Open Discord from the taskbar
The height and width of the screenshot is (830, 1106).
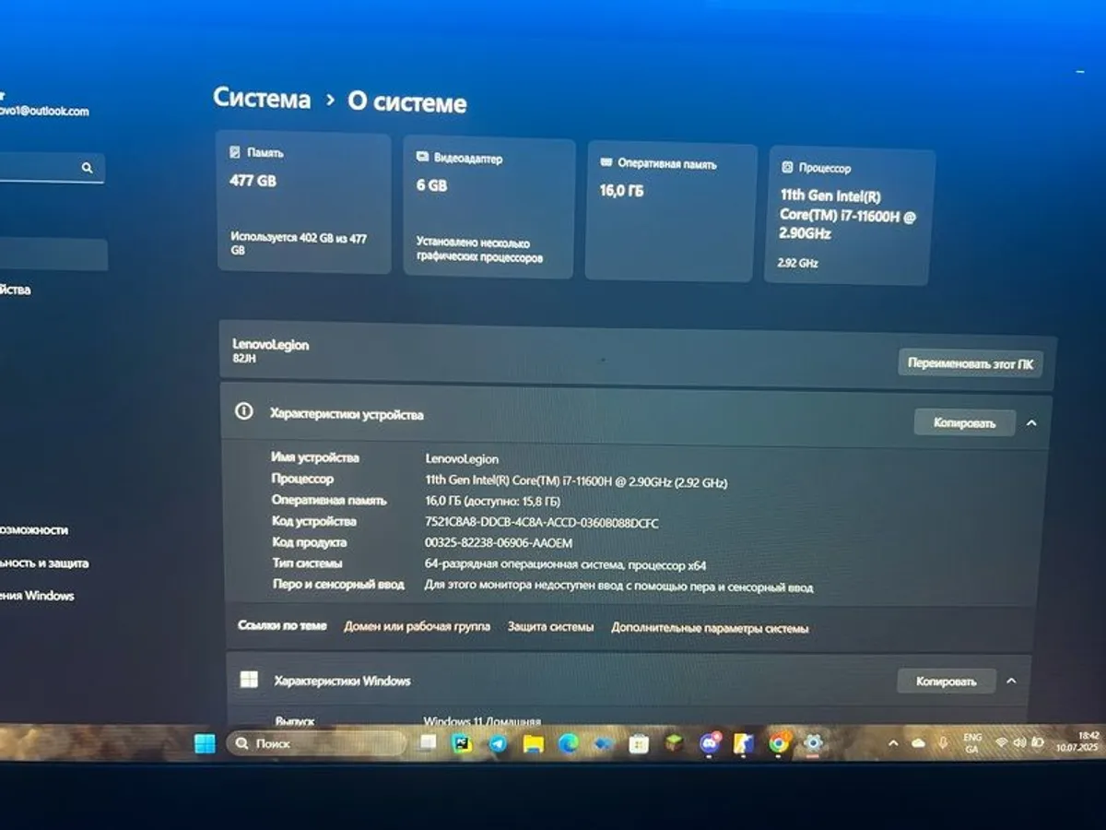[710, 743]
